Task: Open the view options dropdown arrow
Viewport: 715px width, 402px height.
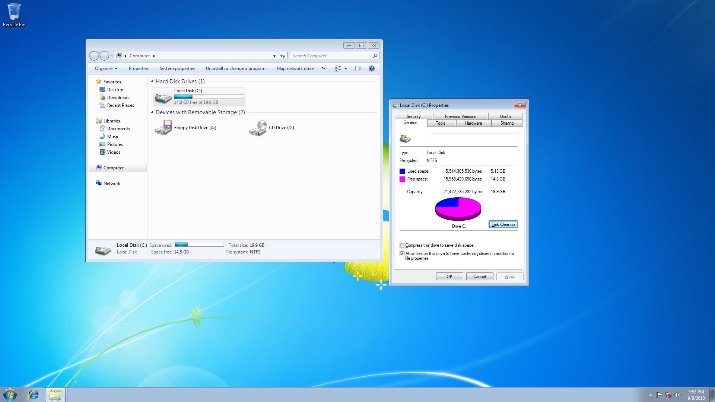Action: [x=346, y=68]
